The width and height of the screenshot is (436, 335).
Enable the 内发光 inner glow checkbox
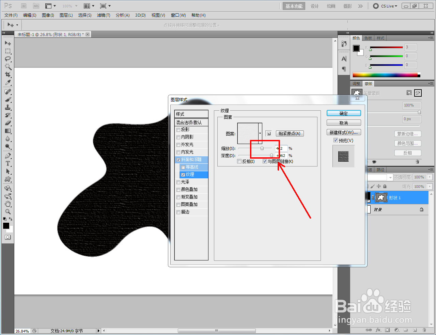(x=178, y=152)
